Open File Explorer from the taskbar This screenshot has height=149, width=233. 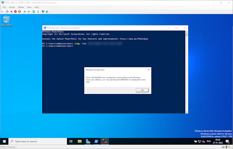(80, 141)
